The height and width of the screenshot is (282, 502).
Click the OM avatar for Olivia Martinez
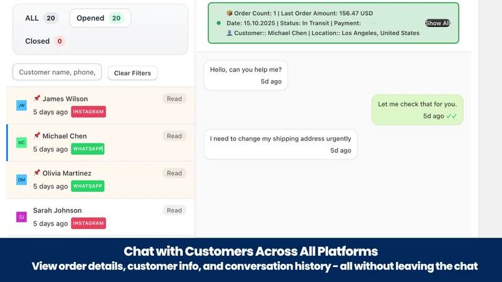pos(21,180)
